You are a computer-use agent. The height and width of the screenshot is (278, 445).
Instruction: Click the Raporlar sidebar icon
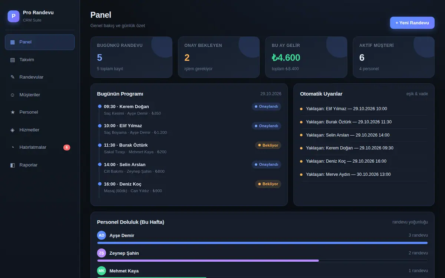coord(13,165)
